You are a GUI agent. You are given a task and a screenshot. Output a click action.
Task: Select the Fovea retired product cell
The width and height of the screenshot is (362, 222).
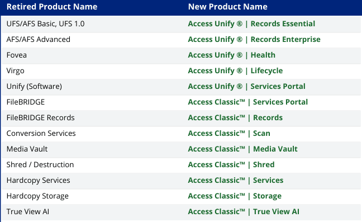[x=17, y=55]
